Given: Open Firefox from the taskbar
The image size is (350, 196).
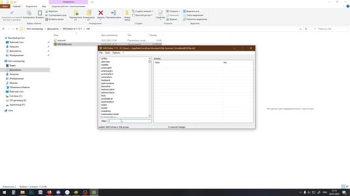Looking at the screenshot, I should 49,192.
